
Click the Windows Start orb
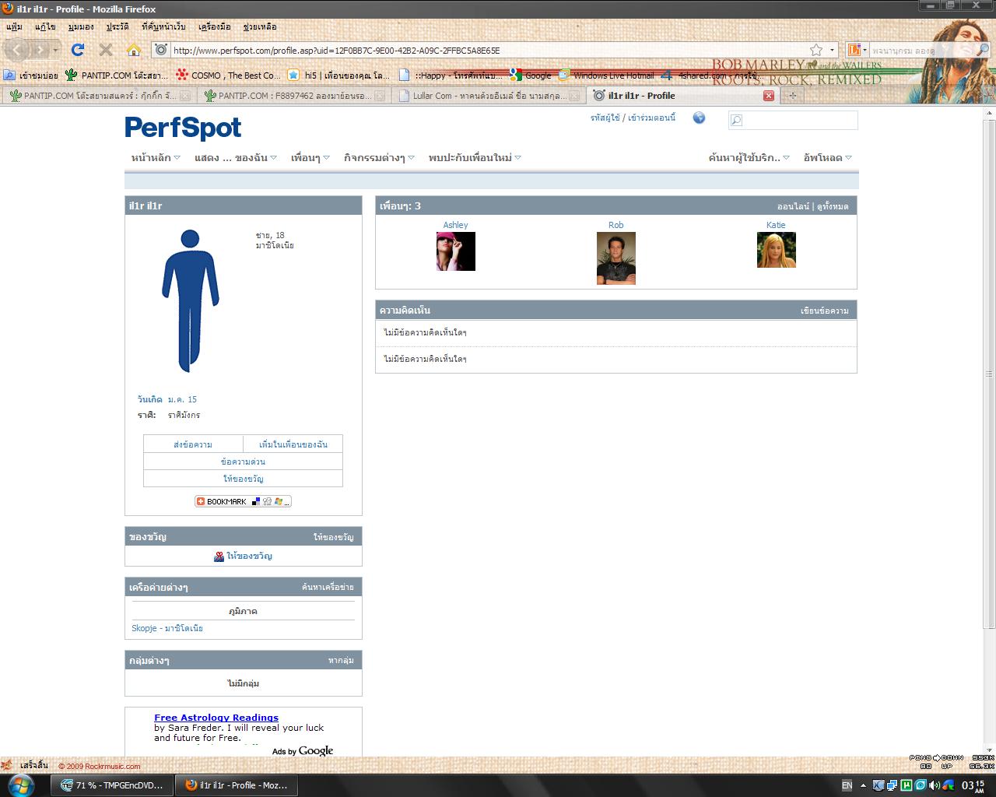(x=20, y=785)
